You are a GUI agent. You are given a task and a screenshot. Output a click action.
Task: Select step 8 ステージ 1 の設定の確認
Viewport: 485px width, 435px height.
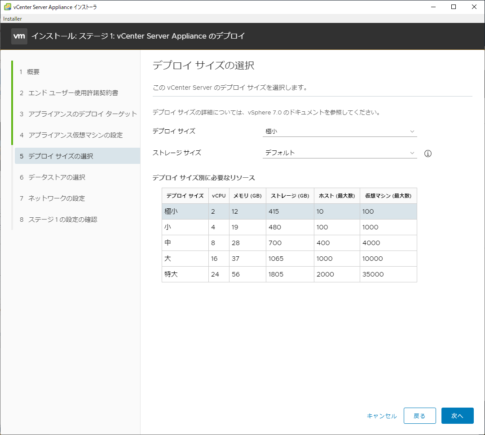tap(58, 220)
